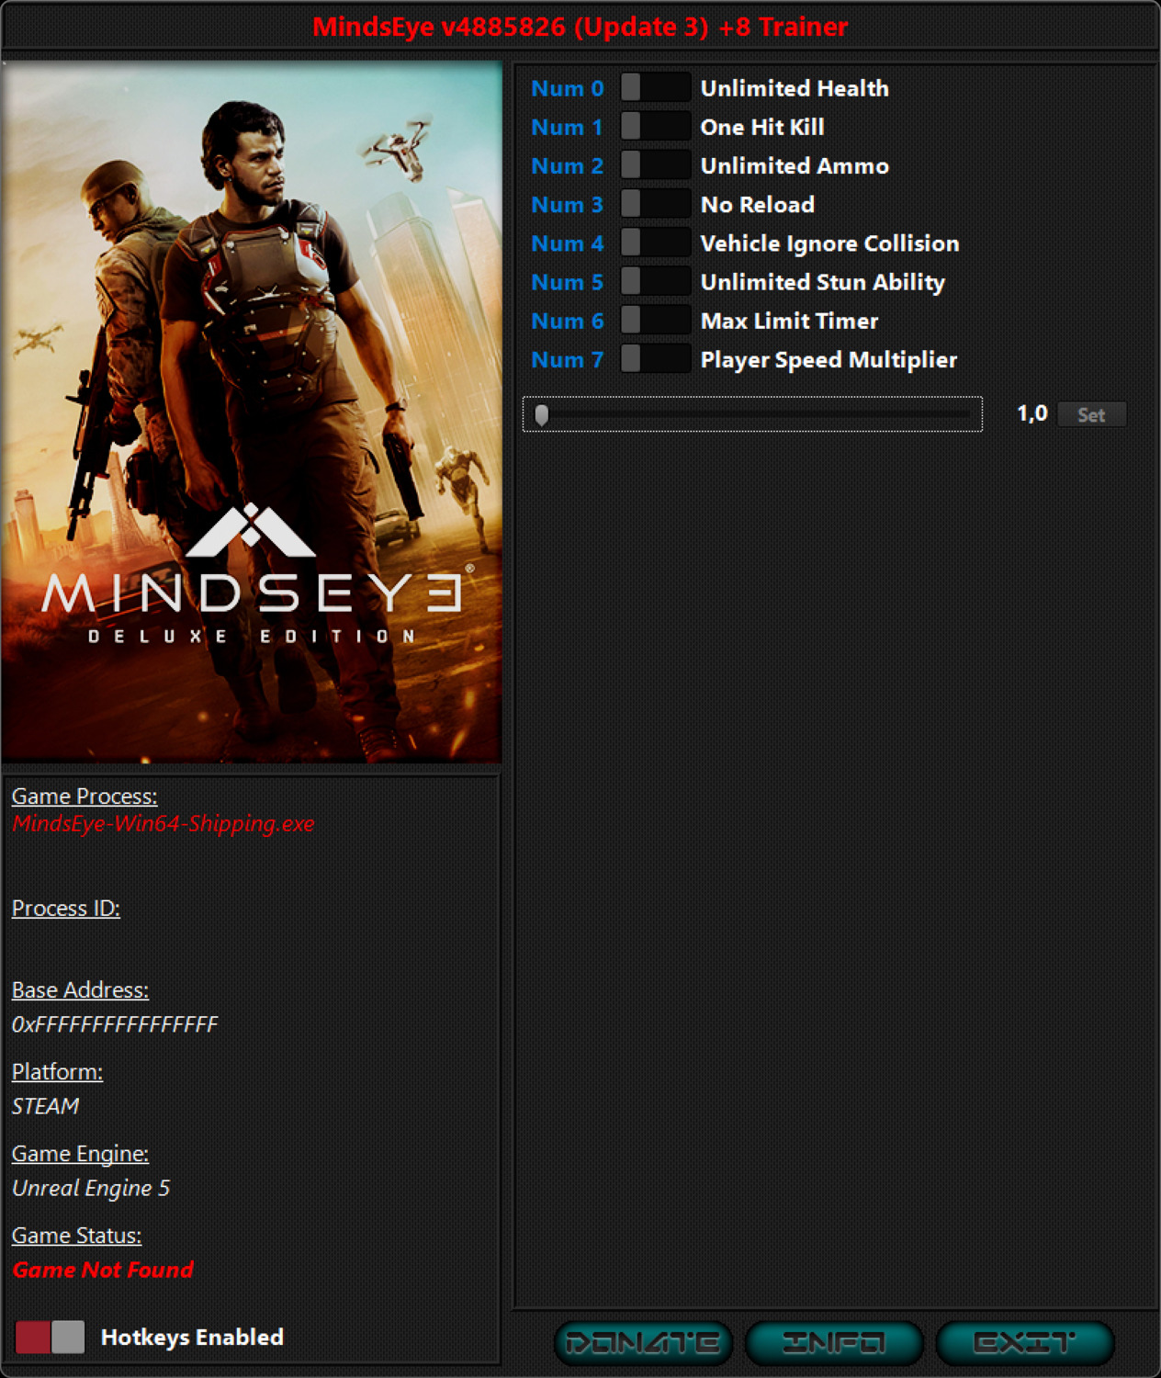Click the Game Not Found status text
1161x1378 pixels.
[x=103, y=1271]
